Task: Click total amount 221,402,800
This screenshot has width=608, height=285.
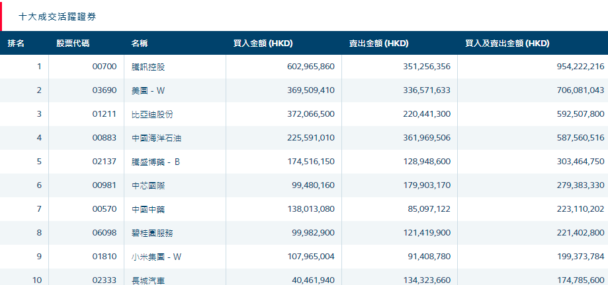Action: point(580,233)
